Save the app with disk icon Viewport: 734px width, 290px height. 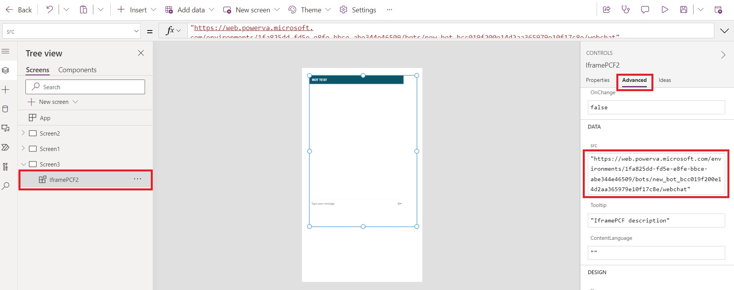(683, 10)
